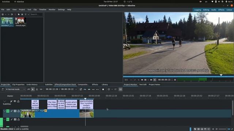
Task: Switch to the Logging workspace layout
Action: pos(197,10)
